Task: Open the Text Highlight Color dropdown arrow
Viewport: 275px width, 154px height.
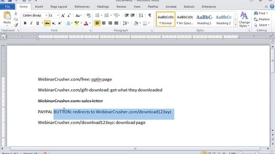Action: click(81, 23)
